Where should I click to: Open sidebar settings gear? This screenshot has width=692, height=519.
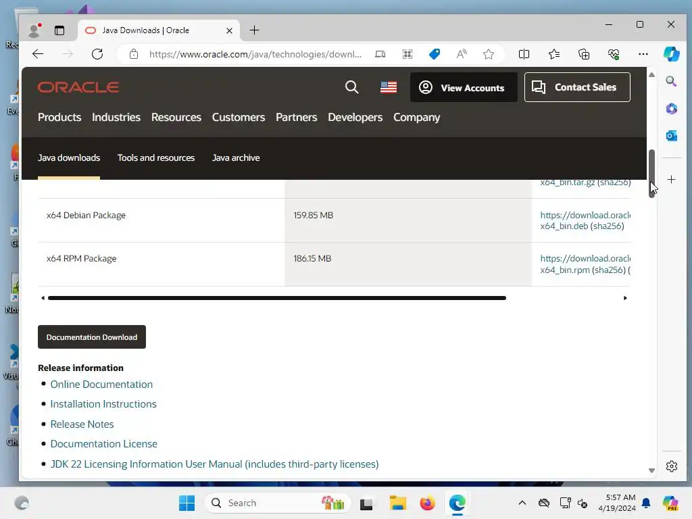click(671, 466)
